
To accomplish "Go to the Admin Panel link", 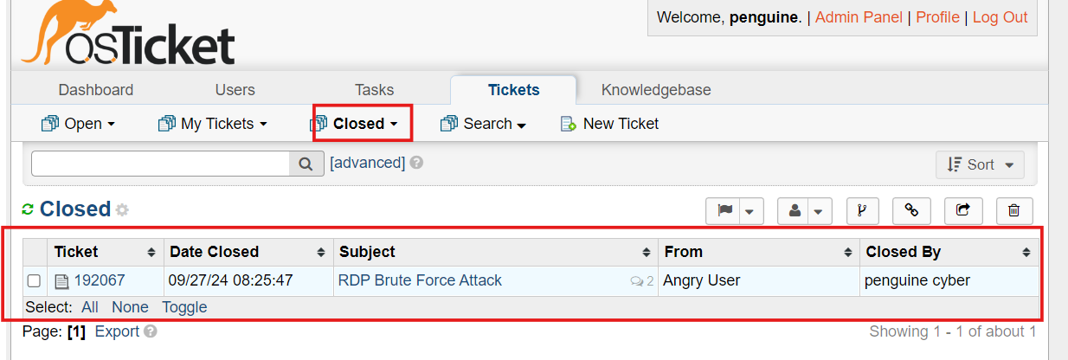I will tap(859, 17).
